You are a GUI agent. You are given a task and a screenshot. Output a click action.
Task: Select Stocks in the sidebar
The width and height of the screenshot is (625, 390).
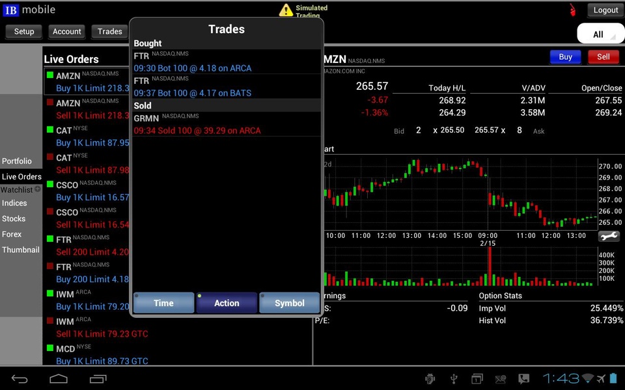(x=14, y=218)
